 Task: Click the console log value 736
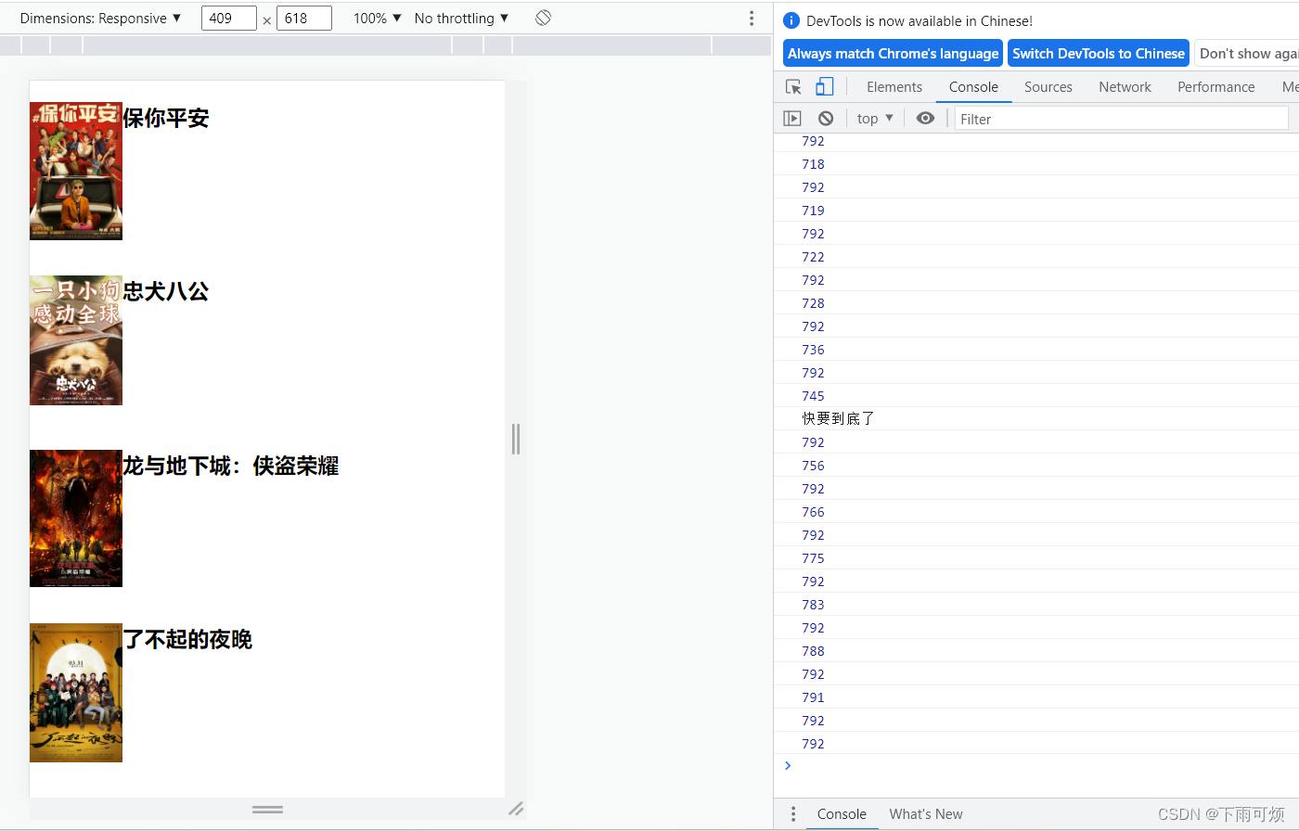(813, 350)
